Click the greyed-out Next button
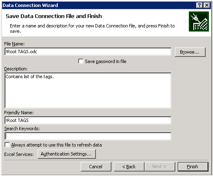 pos(160,167)
